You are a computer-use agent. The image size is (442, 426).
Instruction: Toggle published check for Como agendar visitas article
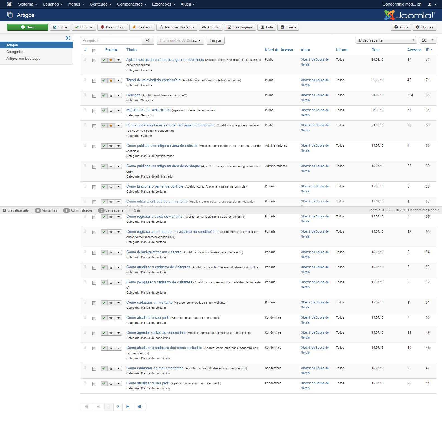pyautogui.click(x=104, y=333)
